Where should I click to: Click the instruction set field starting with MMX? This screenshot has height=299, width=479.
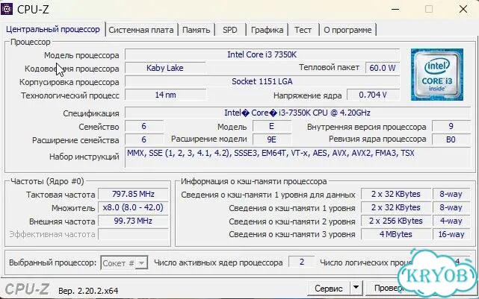pos(297,157)
